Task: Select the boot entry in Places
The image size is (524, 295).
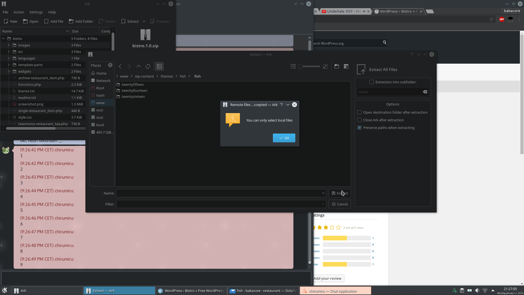Action: tap(100, 125)
